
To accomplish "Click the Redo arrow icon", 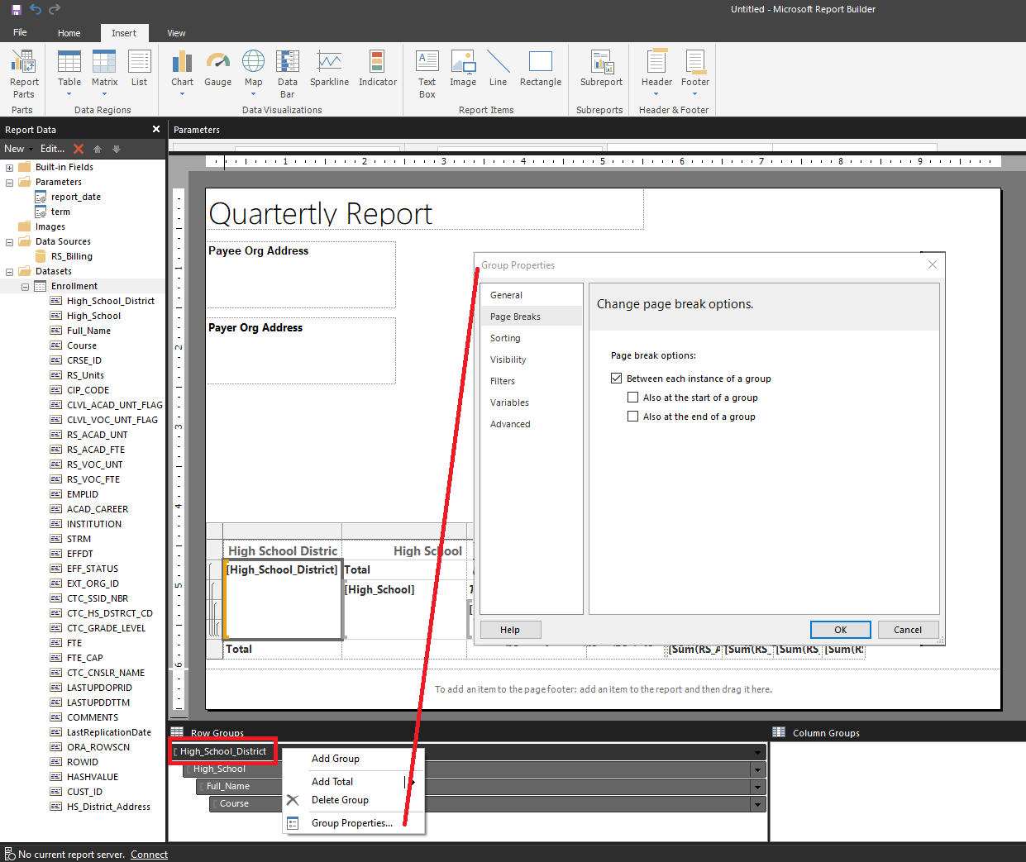I will (55, 10).
